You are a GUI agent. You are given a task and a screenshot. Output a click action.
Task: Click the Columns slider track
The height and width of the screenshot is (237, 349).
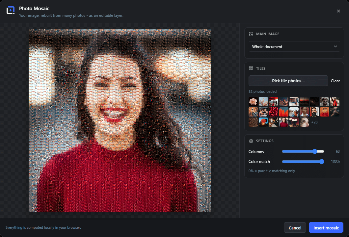click(303, 151)
